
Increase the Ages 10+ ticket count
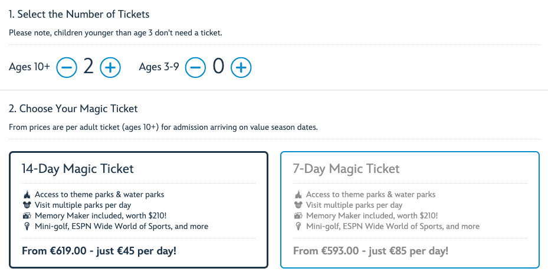(x=110, y=67)
